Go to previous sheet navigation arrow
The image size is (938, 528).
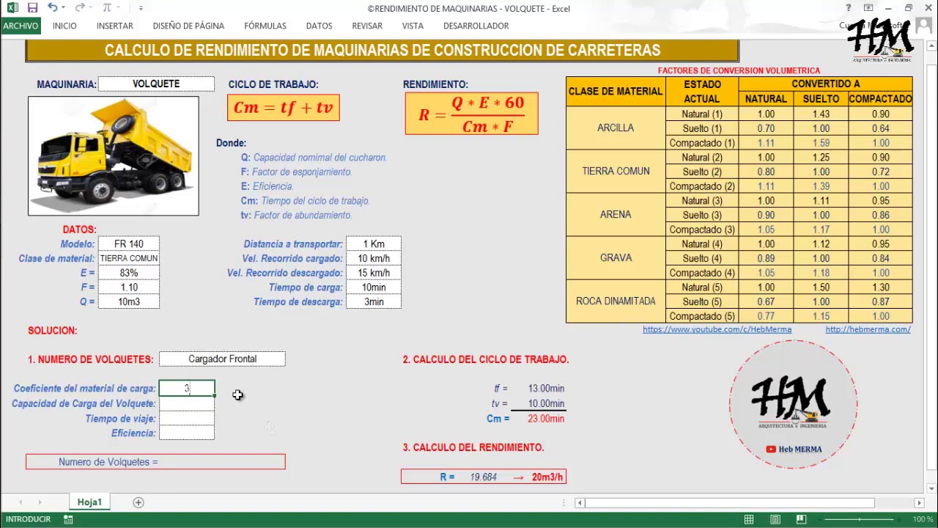(21, 502)
